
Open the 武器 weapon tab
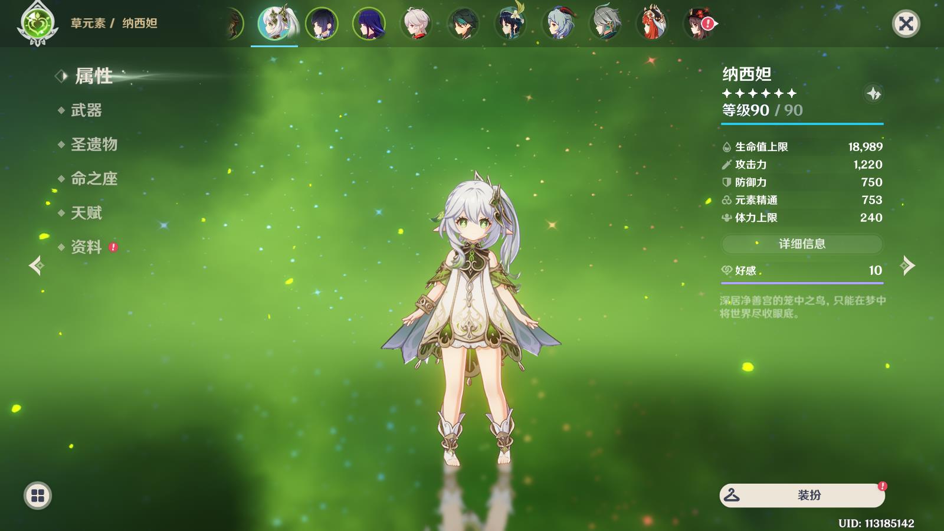[x=86, y=110]
